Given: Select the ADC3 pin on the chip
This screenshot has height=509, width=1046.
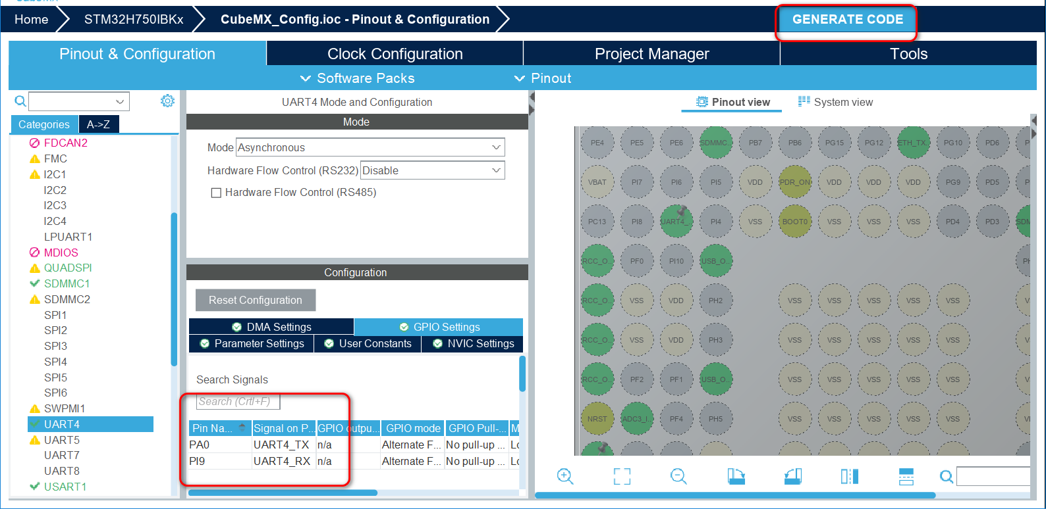Looking at the screenshot, I should (637, 419).
